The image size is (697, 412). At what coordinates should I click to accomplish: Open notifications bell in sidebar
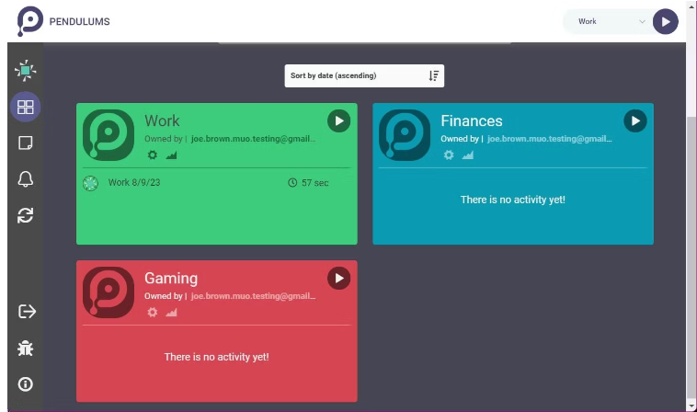(x=26, y=179)
